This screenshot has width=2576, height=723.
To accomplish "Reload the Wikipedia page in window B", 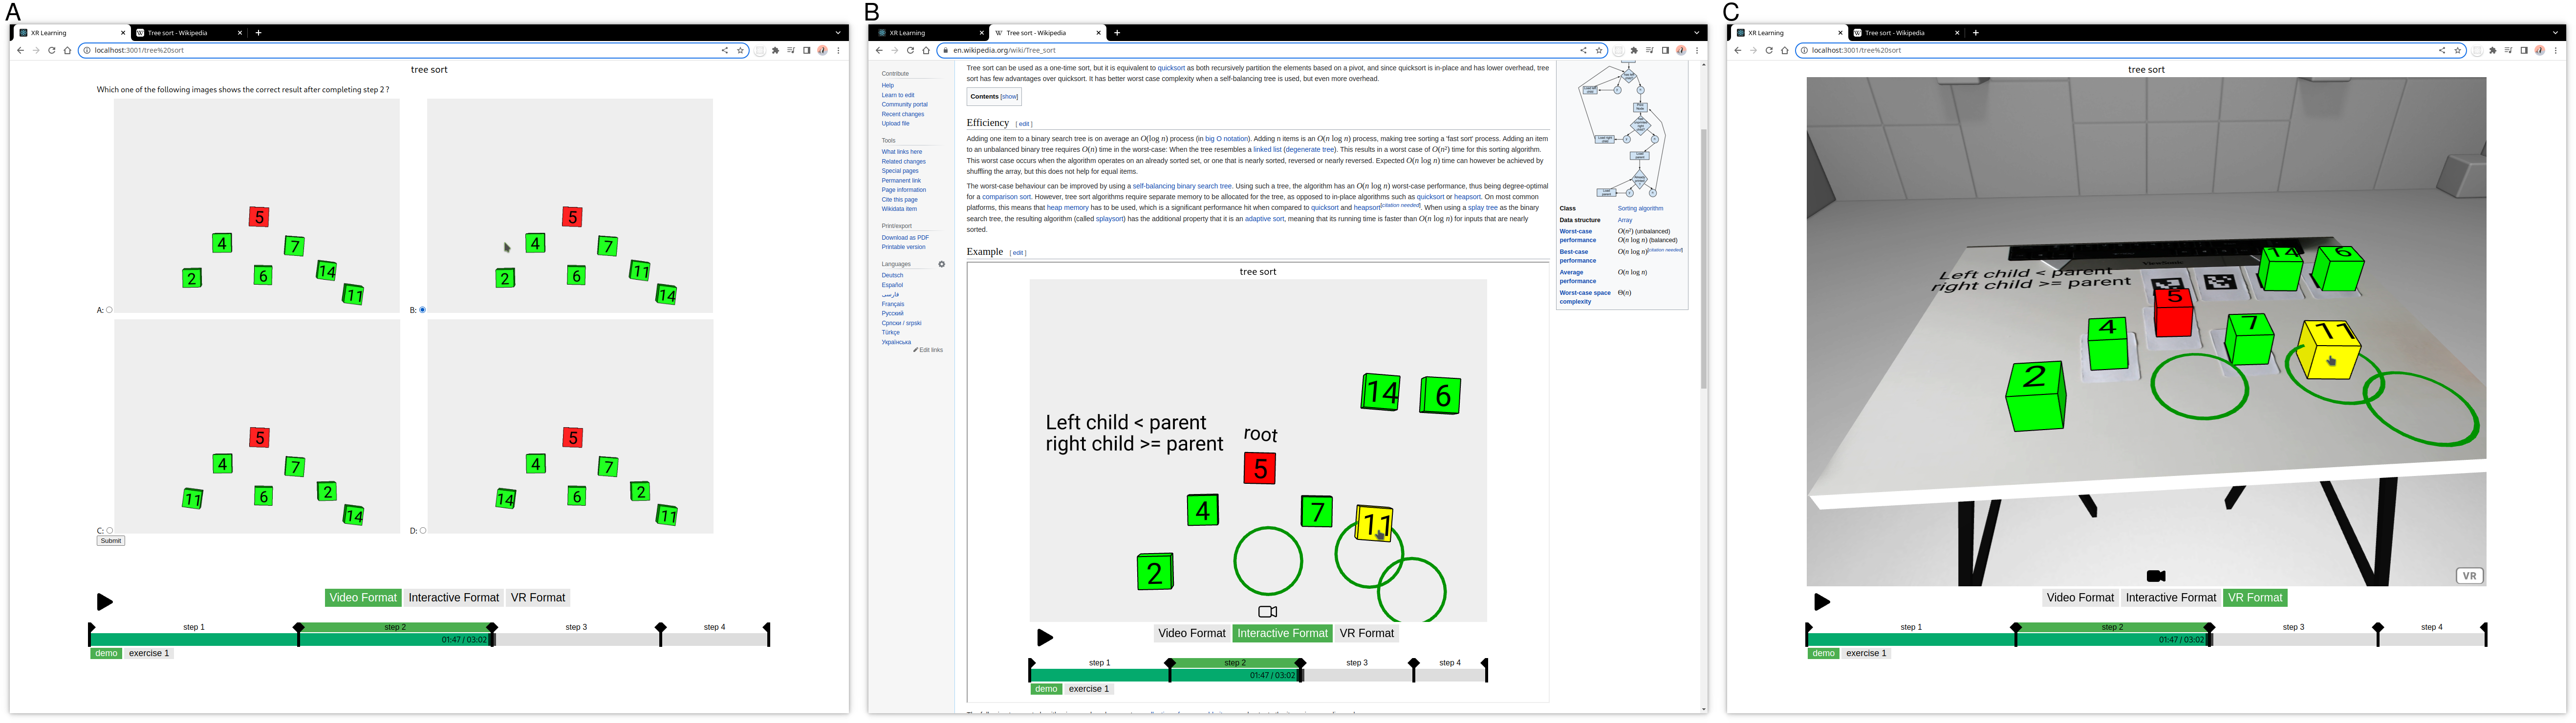I will point(910,50).
